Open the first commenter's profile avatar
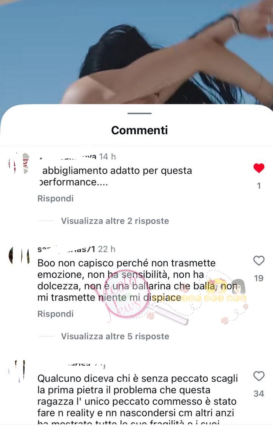 click(x=19, y=163)
